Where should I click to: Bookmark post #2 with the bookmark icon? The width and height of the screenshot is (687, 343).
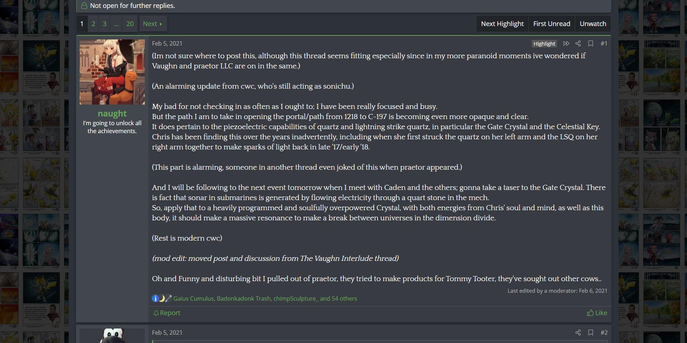pyautogui.click(x=590, y=333)
